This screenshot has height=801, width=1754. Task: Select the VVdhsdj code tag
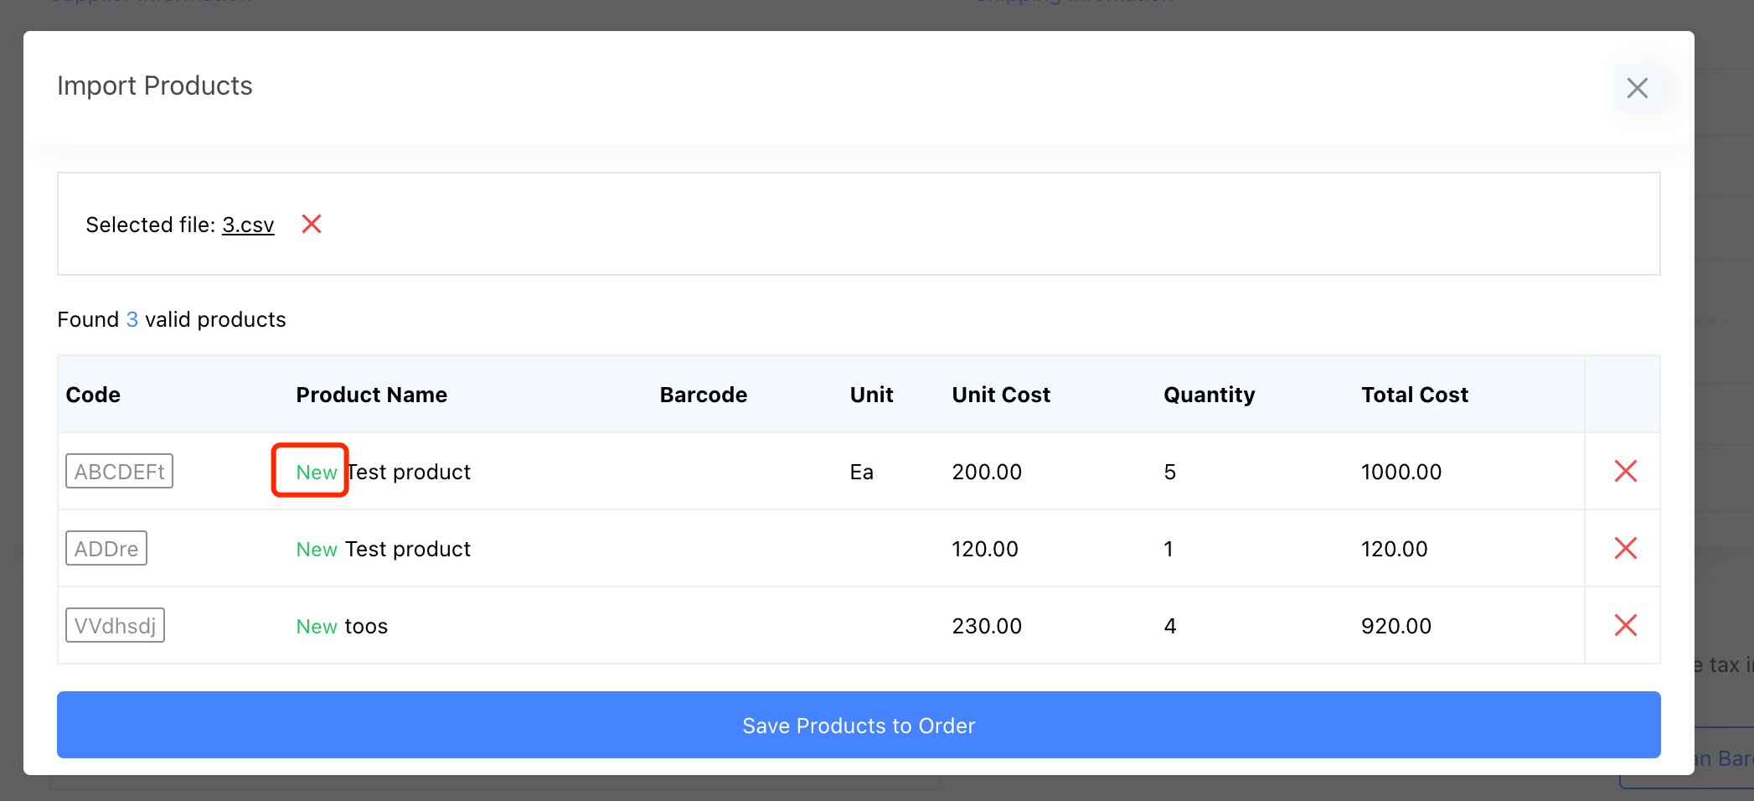pyautogui.click(x=115, y=626)
